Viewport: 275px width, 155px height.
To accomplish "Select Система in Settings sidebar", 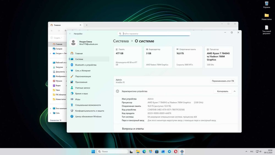I will click(89, 59).
